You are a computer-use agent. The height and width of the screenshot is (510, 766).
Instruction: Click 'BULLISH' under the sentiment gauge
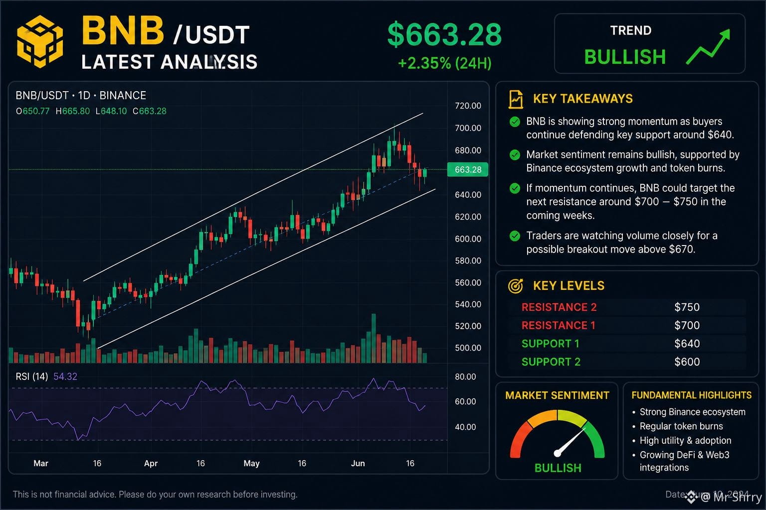point(558,468)
